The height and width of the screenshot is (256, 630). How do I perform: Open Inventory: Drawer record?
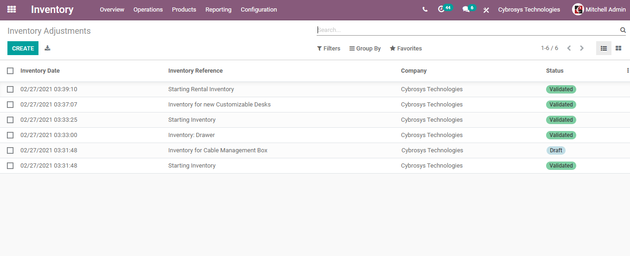[191, 135]
